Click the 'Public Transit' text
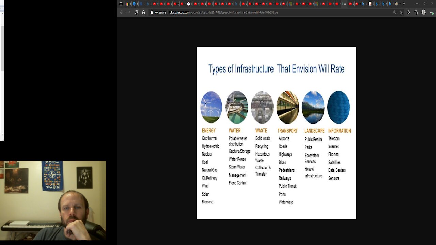 point(288,186)
